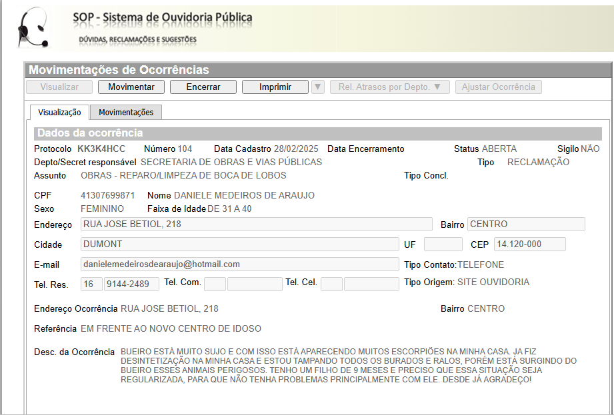Switch to the Movimentações tab
Screen dimensions: 614x415
126,113
